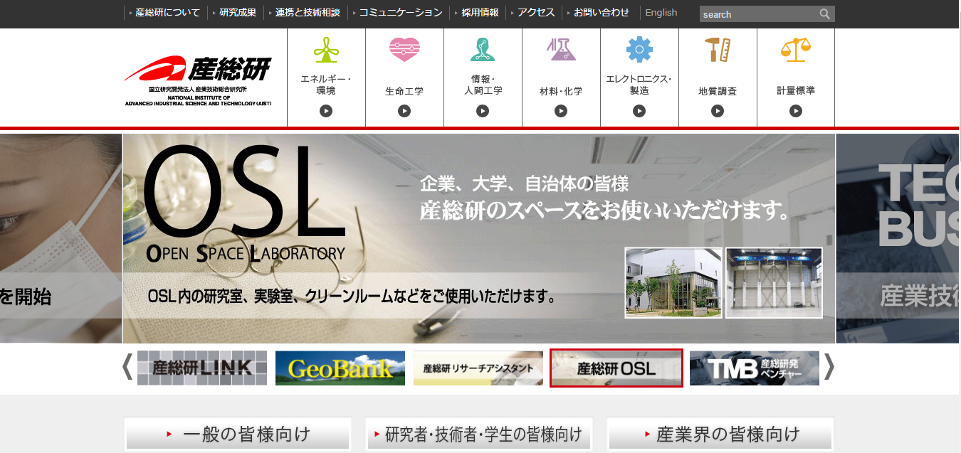Screen dimensions: 961x453
Task: Click the previous slide with masked researcher
Action: pos(61,238)
